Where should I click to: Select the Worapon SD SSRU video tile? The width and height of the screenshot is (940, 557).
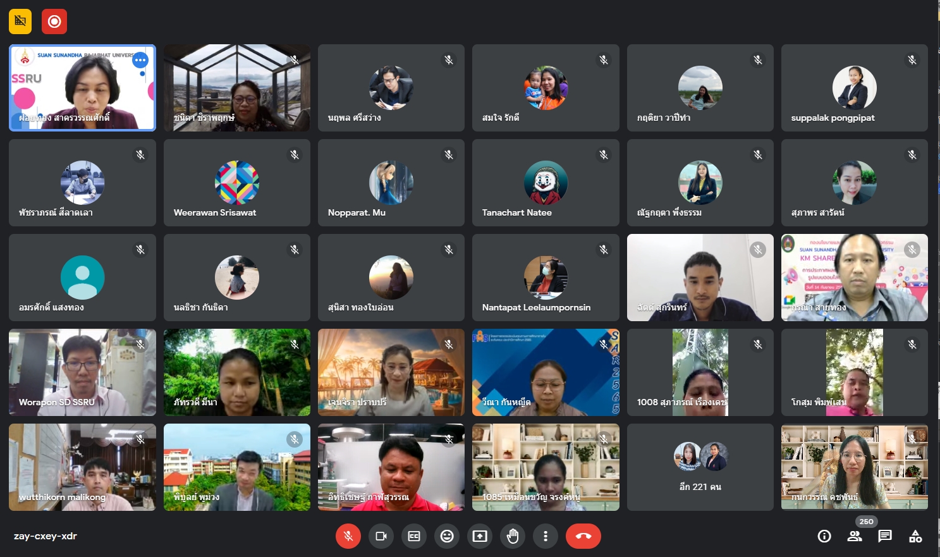point(82,372)
